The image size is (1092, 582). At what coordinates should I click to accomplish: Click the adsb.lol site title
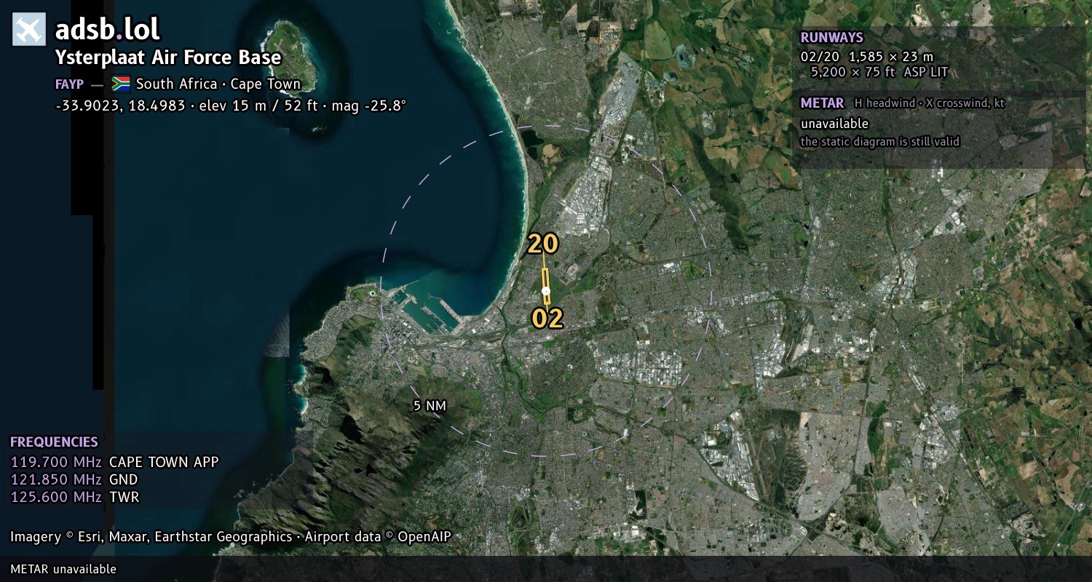[x=108, y=29]
